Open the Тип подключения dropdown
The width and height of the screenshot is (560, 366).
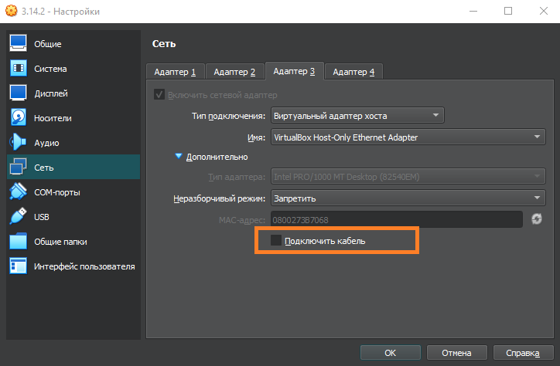tap(357, 116)
